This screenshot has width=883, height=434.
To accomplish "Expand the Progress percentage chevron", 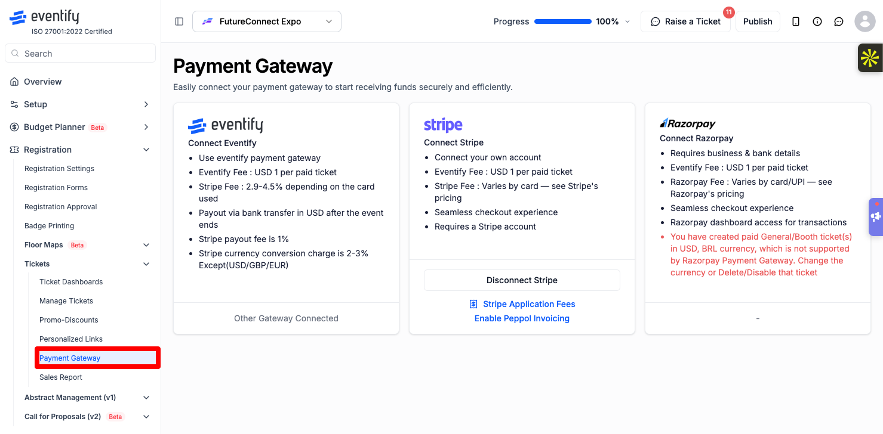I will [x=627, y=21].
